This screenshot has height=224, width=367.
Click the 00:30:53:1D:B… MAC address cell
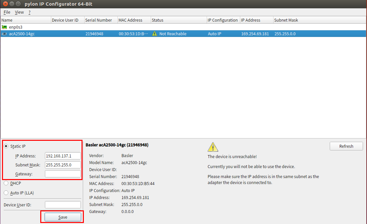point(133,34)
